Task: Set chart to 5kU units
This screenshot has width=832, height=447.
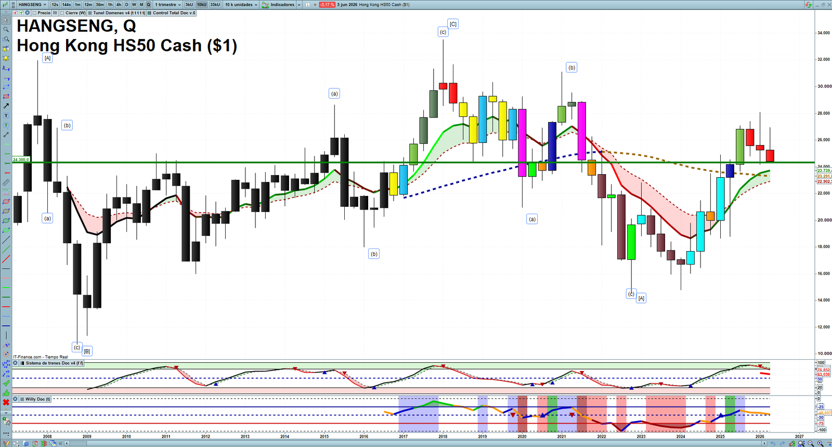Action: pos(189,5)
